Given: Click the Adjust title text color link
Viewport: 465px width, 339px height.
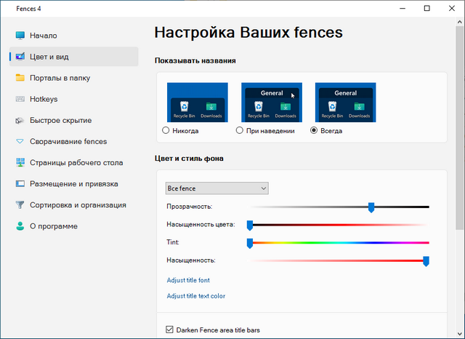Looking at the screenshot, I should pos(195,296).
